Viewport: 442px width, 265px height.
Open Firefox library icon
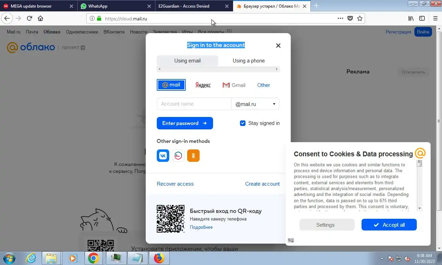[x=411, y=18]
